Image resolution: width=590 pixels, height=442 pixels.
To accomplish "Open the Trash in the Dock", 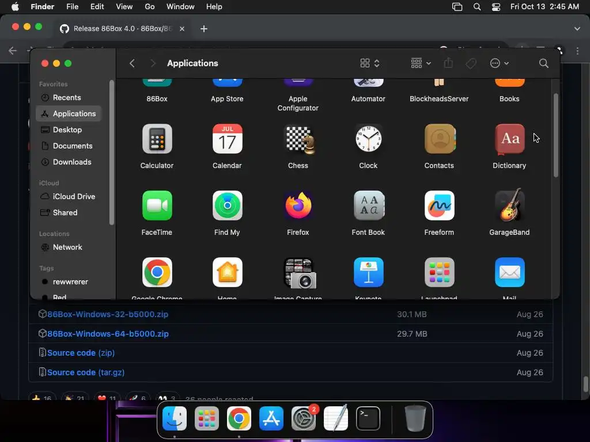I will click(x=415, y=418).
